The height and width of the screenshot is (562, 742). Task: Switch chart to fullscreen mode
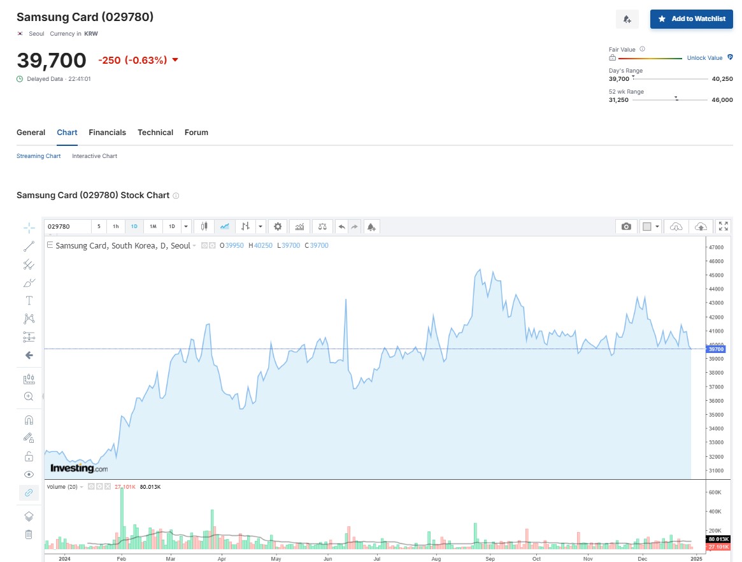723,226
